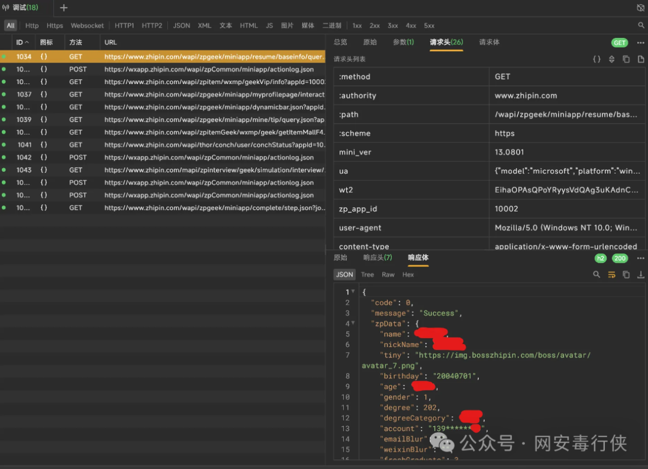Viewport: 648px width, 469px height.
Task: Filter by Http protocol
Action: [32, 26]
